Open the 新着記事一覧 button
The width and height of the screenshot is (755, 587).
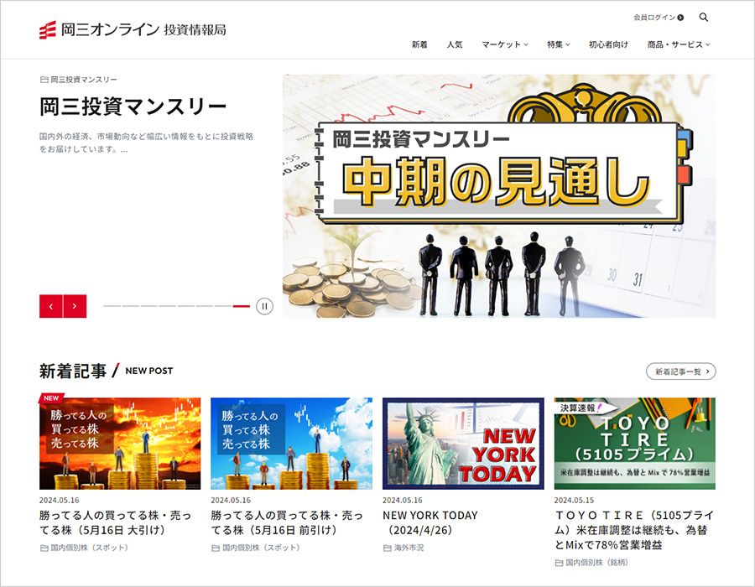tap(681, 371)
